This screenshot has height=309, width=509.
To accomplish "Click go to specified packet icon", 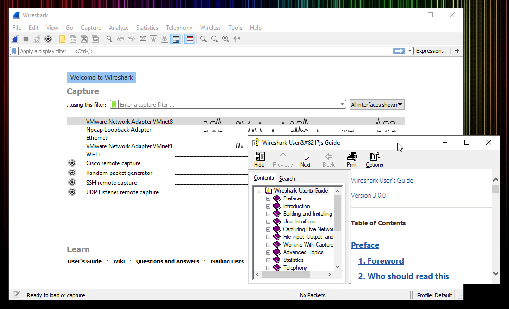I will click(142, 39).
